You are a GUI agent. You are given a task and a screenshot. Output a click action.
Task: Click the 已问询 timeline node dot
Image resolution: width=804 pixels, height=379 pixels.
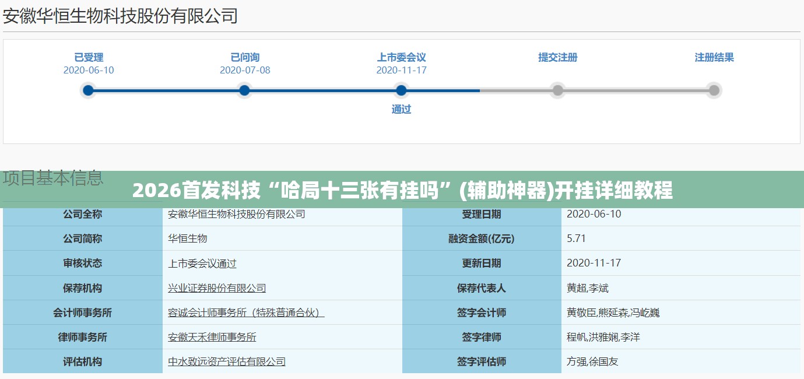pos(245,90)
